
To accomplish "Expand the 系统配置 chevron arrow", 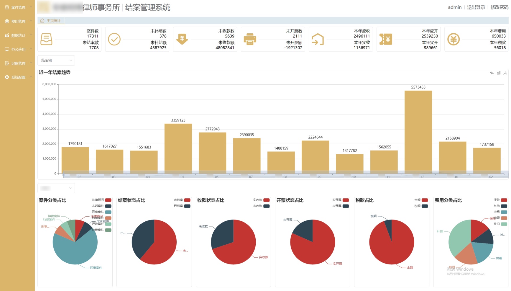I will click(x=31, y=77).
